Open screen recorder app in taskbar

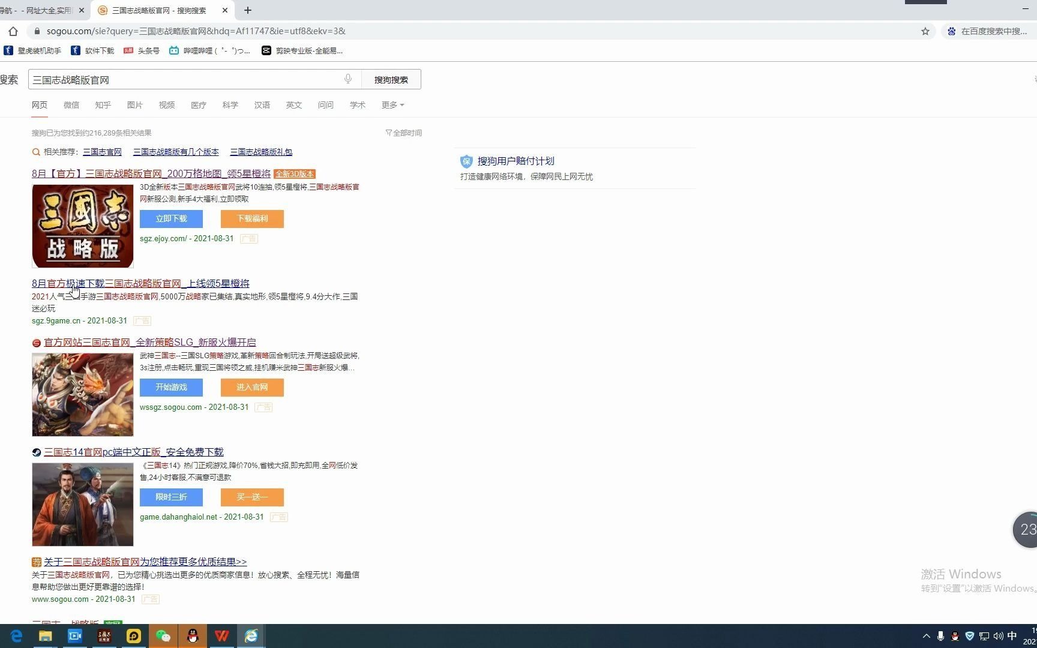tap(75, 636)
